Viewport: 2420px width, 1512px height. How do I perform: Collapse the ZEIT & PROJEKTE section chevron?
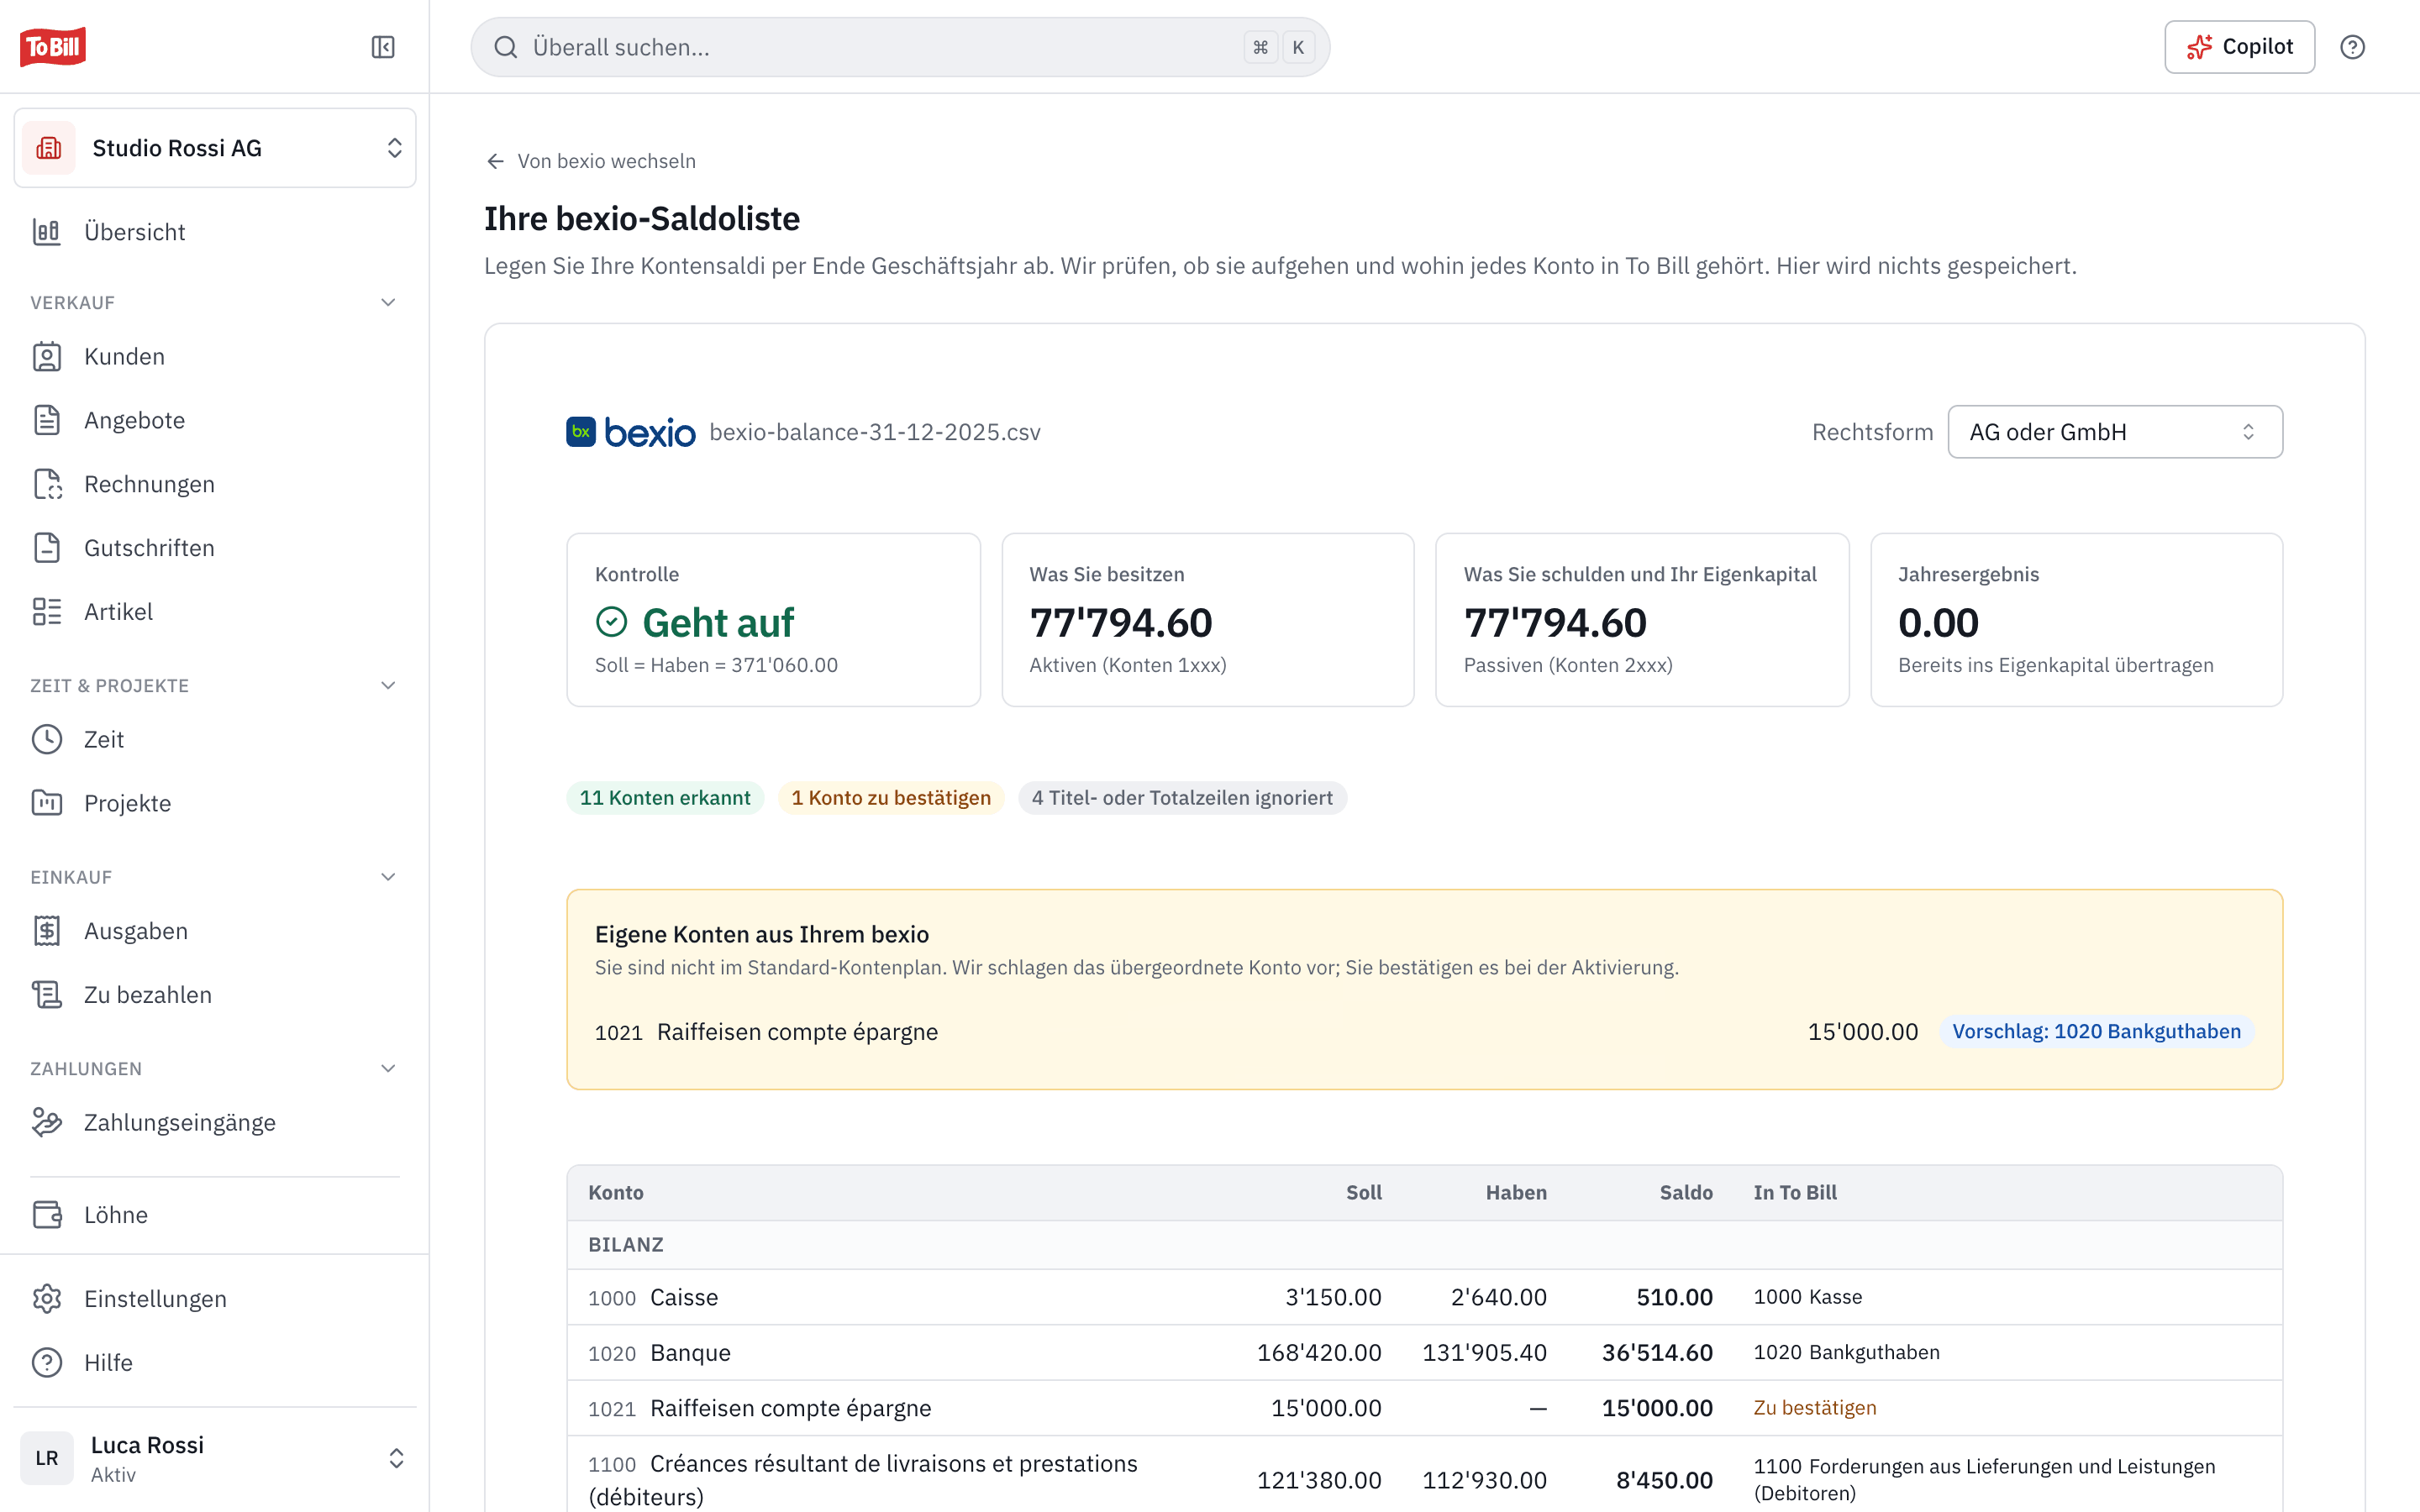tap(388, 685)
